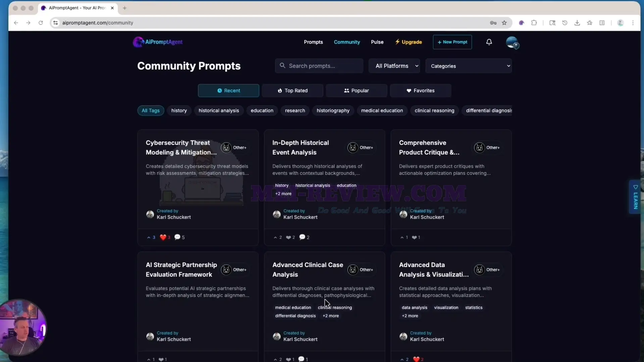Open the Pulse nav item

(377, 42)
